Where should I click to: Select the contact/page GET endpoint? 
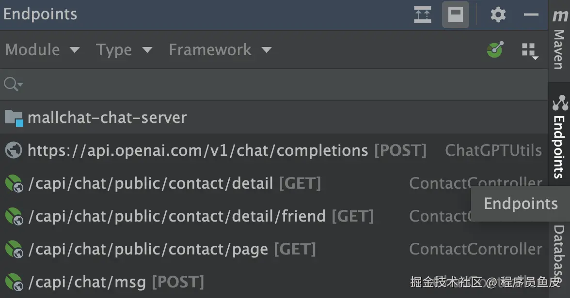click(148, 249)
